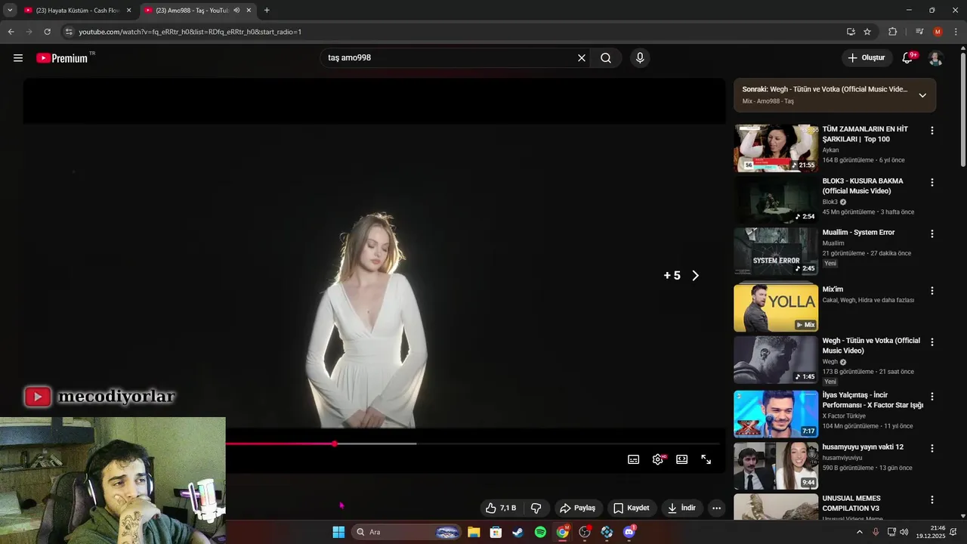Screen dimensions: 967x544
Task: Open the Wegh - Tütün ve Votka video title
Action: click(x=871, y=346)
